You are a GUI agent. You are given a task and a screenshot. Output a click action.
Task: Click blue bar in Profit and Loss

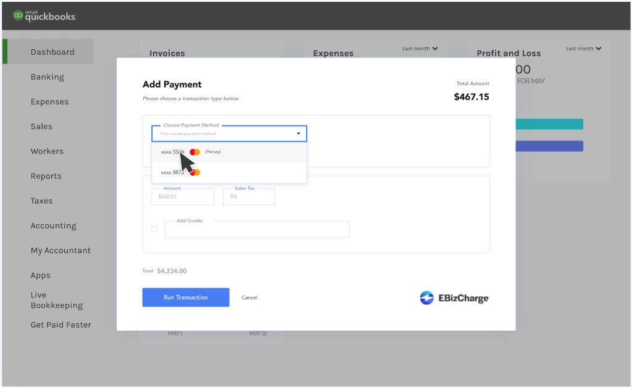(x=549, y=146)
